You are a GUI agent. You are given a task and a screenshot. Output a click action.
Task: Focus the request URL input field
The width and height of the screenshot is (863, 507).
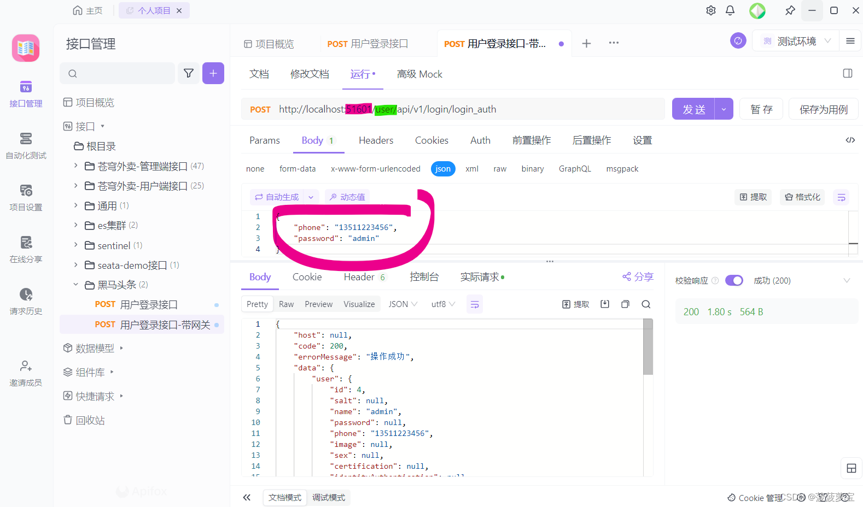click(453, 109)
